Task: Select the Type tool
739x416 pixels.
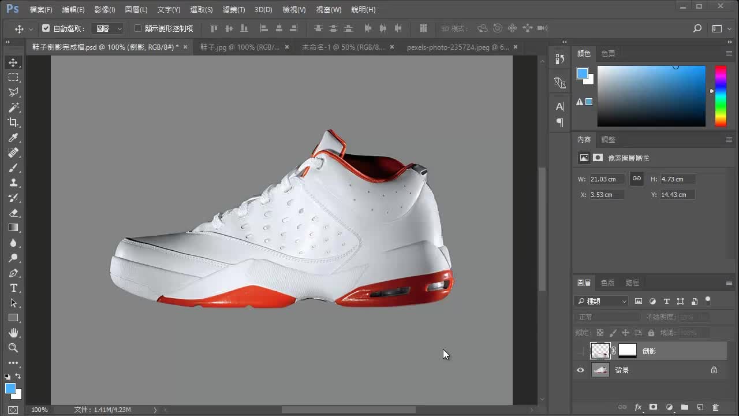Action: [13, 288]
